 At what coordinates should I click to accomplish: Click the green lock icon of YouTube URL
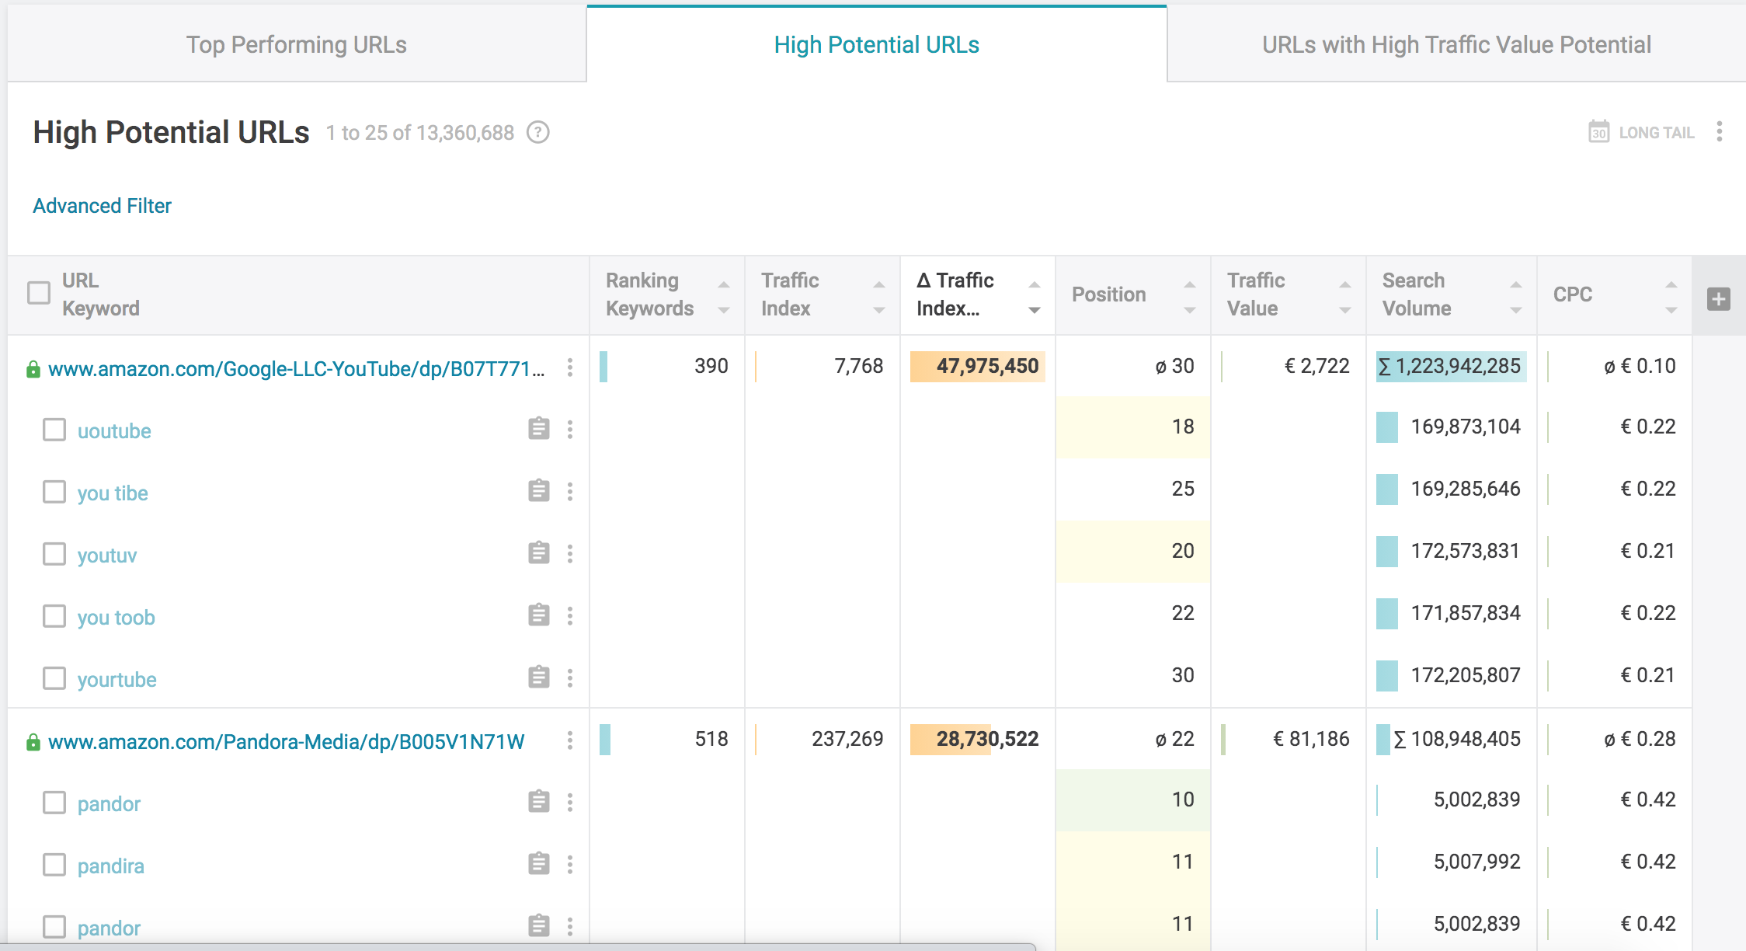33,369
